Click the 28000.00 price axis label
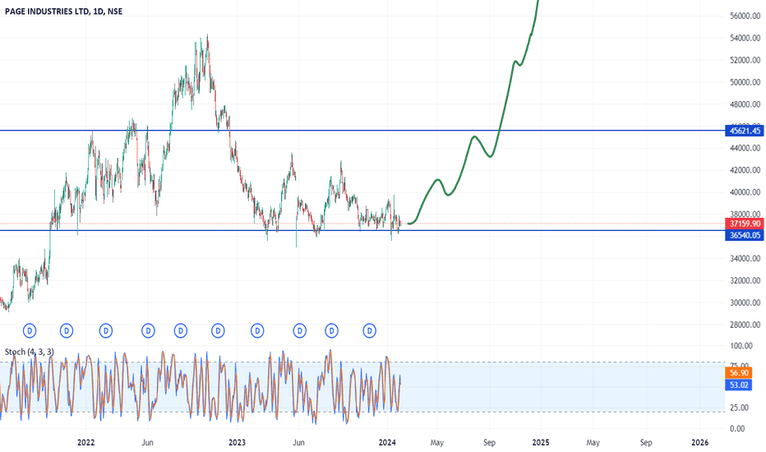766x452 pixels. pyautogui.click(x=745, y=325)
